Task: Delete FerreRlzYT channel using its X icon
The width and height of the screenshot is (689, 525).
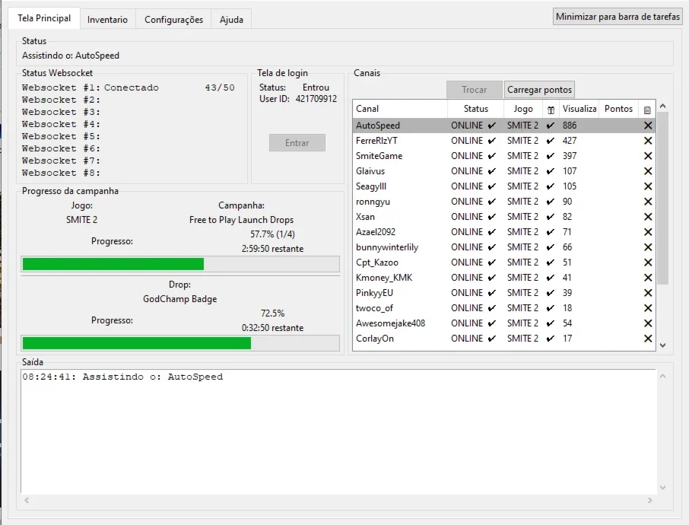Action: coord(648,141)
